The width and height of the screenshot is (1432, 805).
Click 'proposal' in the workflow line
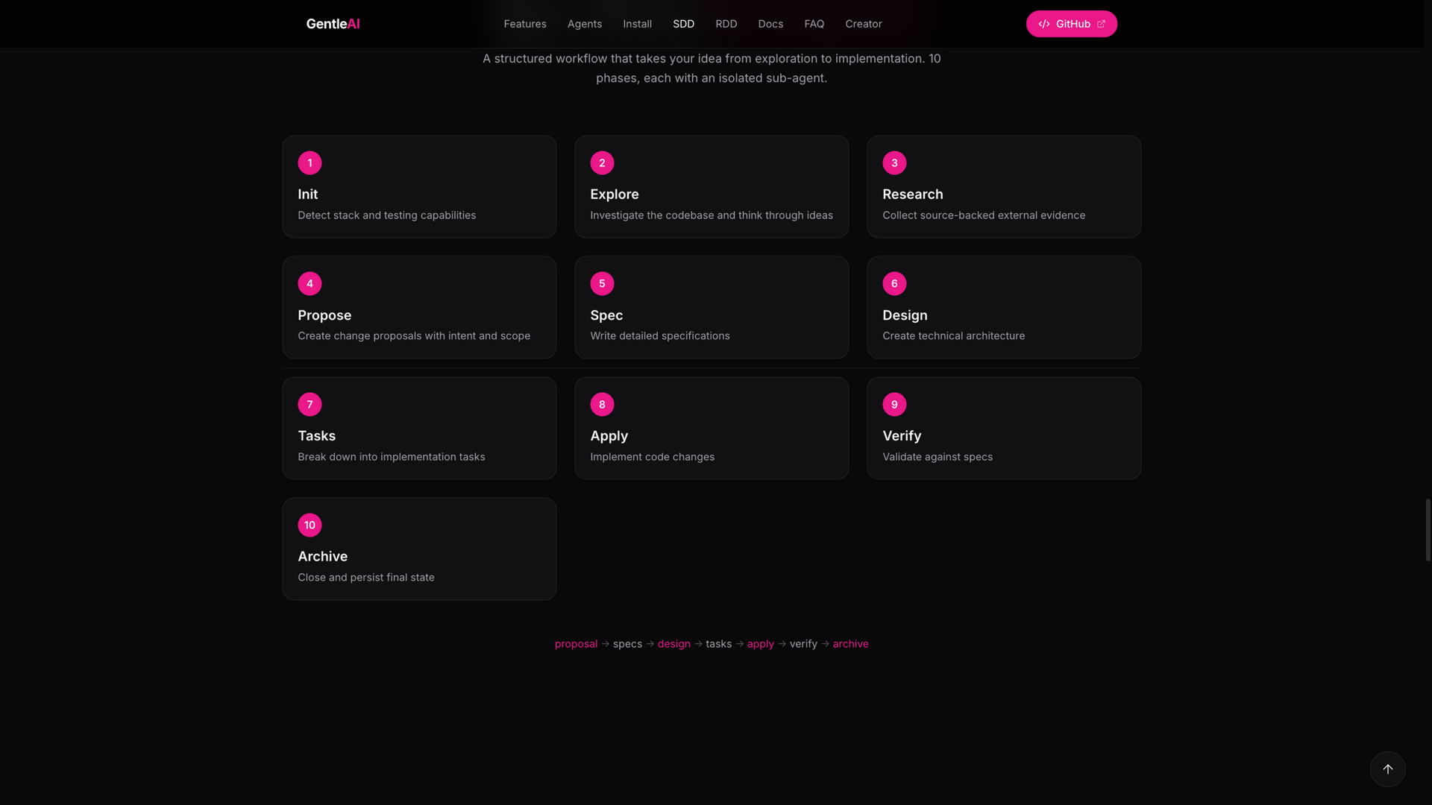pos(576,644)
